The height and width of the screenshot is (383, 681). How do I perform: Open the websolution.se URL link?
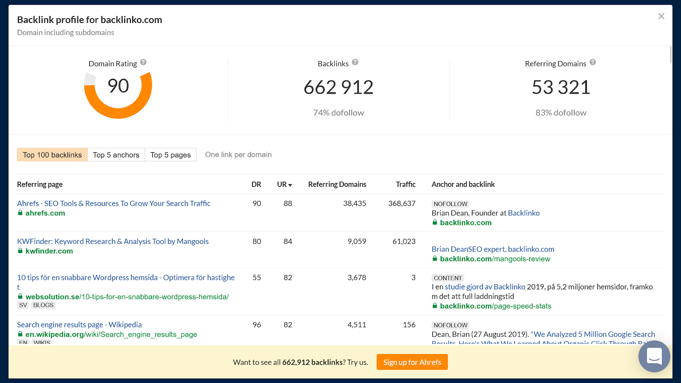point(127,297)
